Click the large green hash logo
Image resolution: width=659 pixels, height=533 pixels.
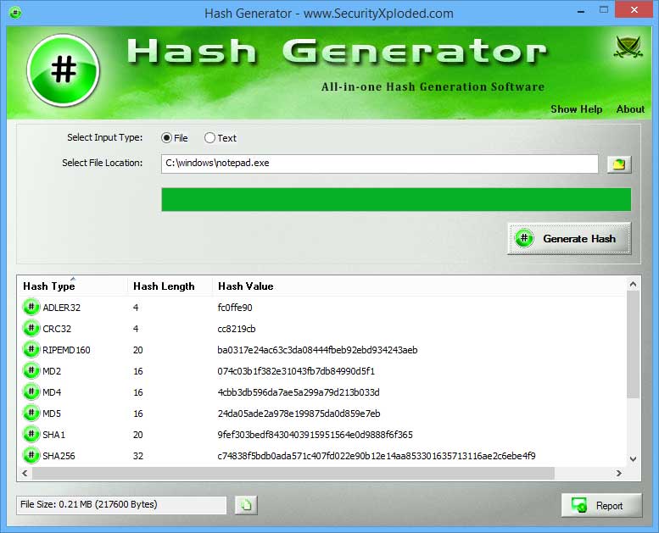(63, 70)
